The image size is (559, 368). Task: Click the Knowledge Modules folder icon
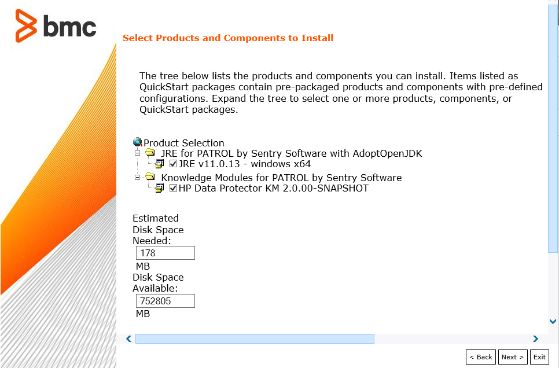[149, 178]
